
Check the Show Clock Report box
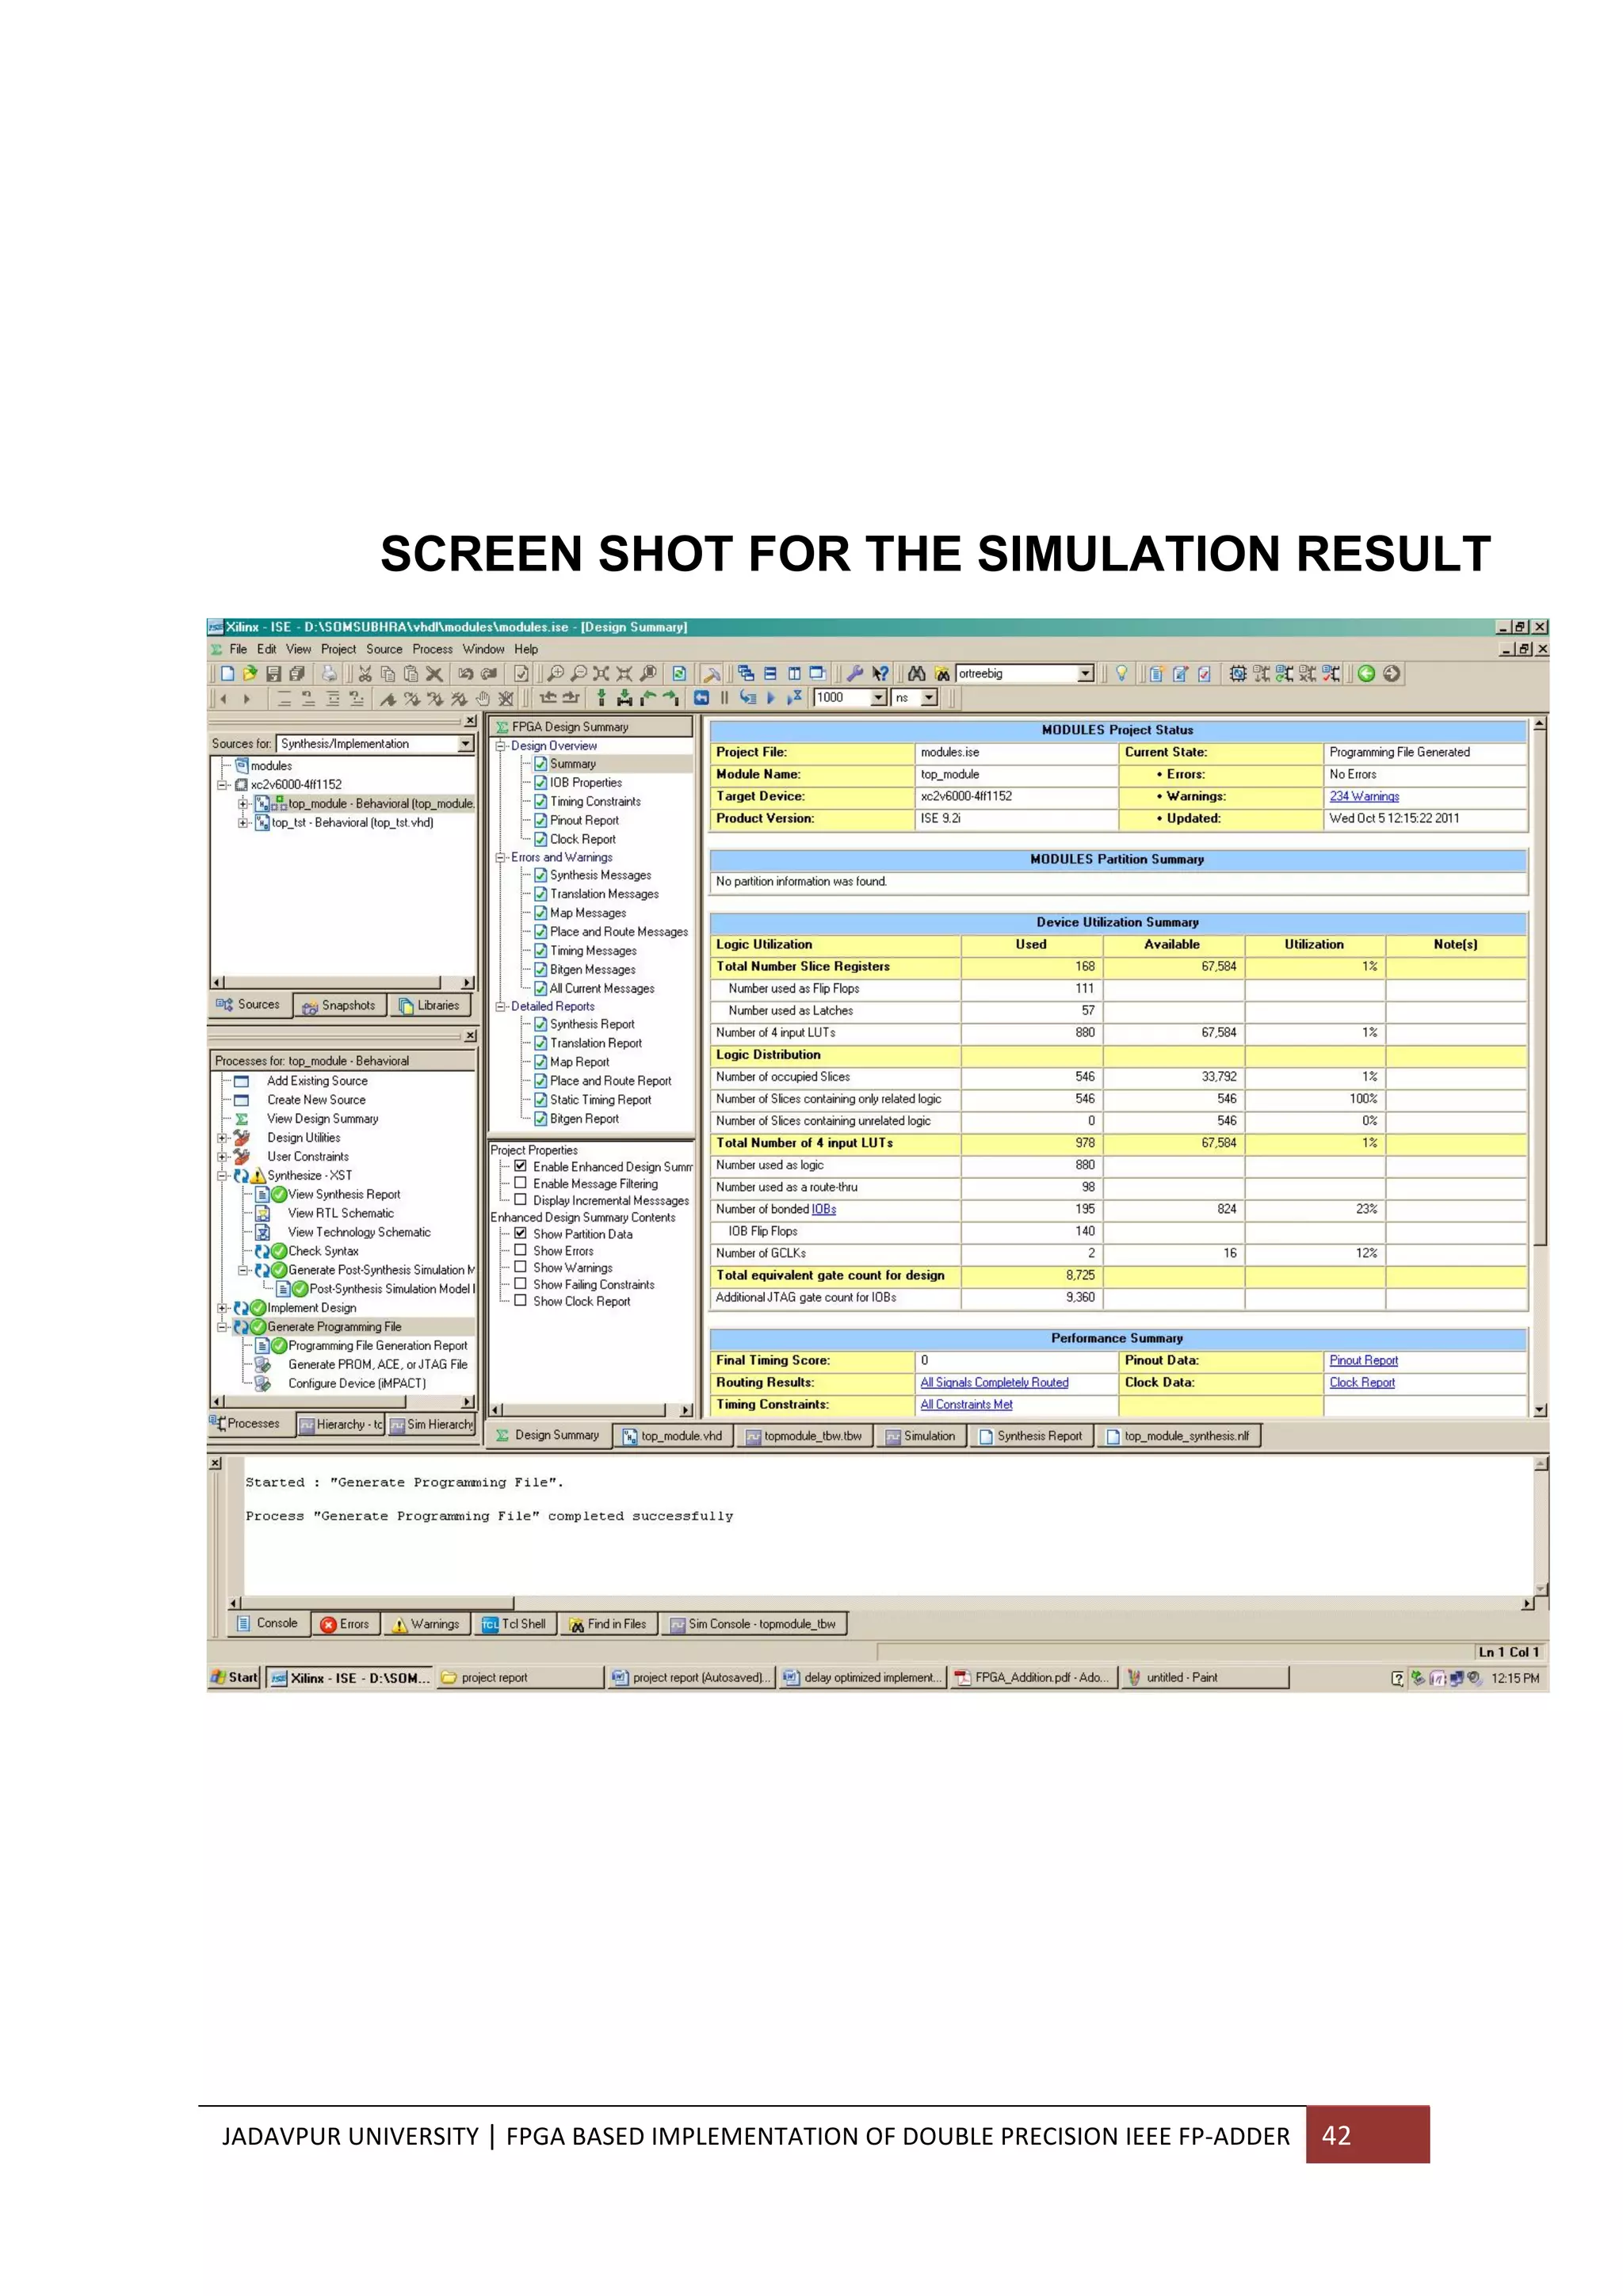[x=520, y=1301]
